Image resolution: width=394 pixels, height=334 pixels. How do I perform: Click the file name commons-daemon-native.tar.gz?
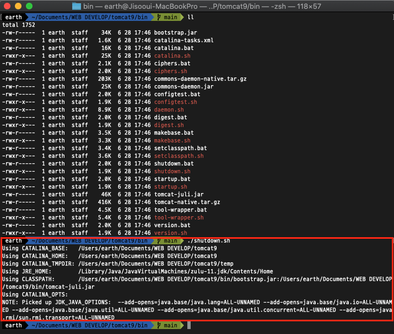click(x=200, y=79)
